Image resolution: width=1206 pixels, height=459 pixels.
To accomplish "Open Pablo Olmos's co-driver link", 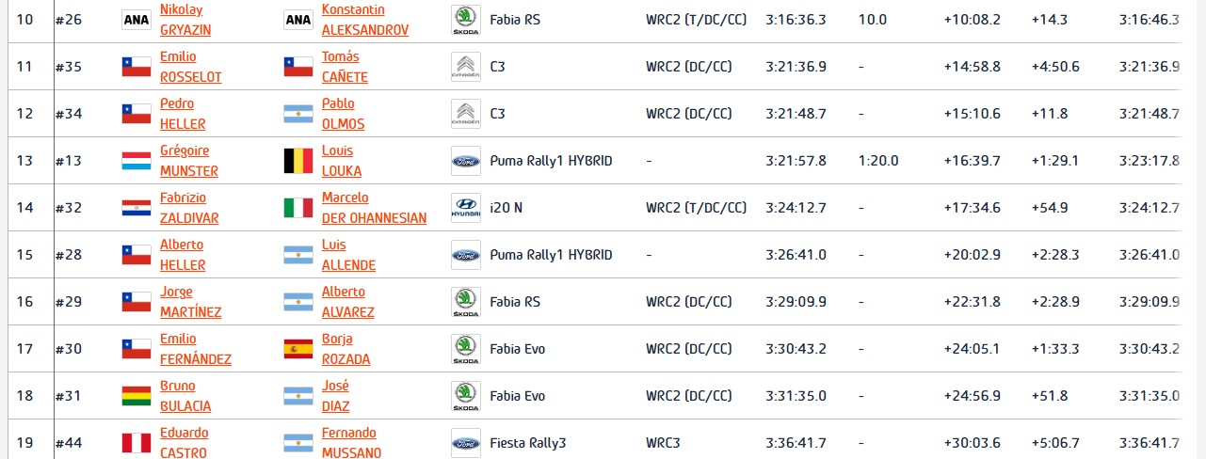I will 343,114.
